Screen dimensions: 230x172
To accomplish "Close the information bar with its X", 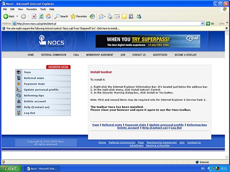I will (x=226, y=28).
